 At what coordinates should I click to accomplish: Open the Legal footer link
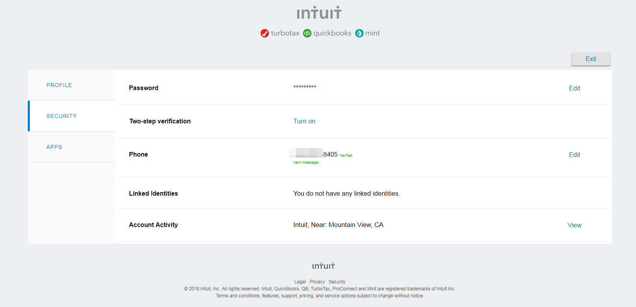(300, 282)
